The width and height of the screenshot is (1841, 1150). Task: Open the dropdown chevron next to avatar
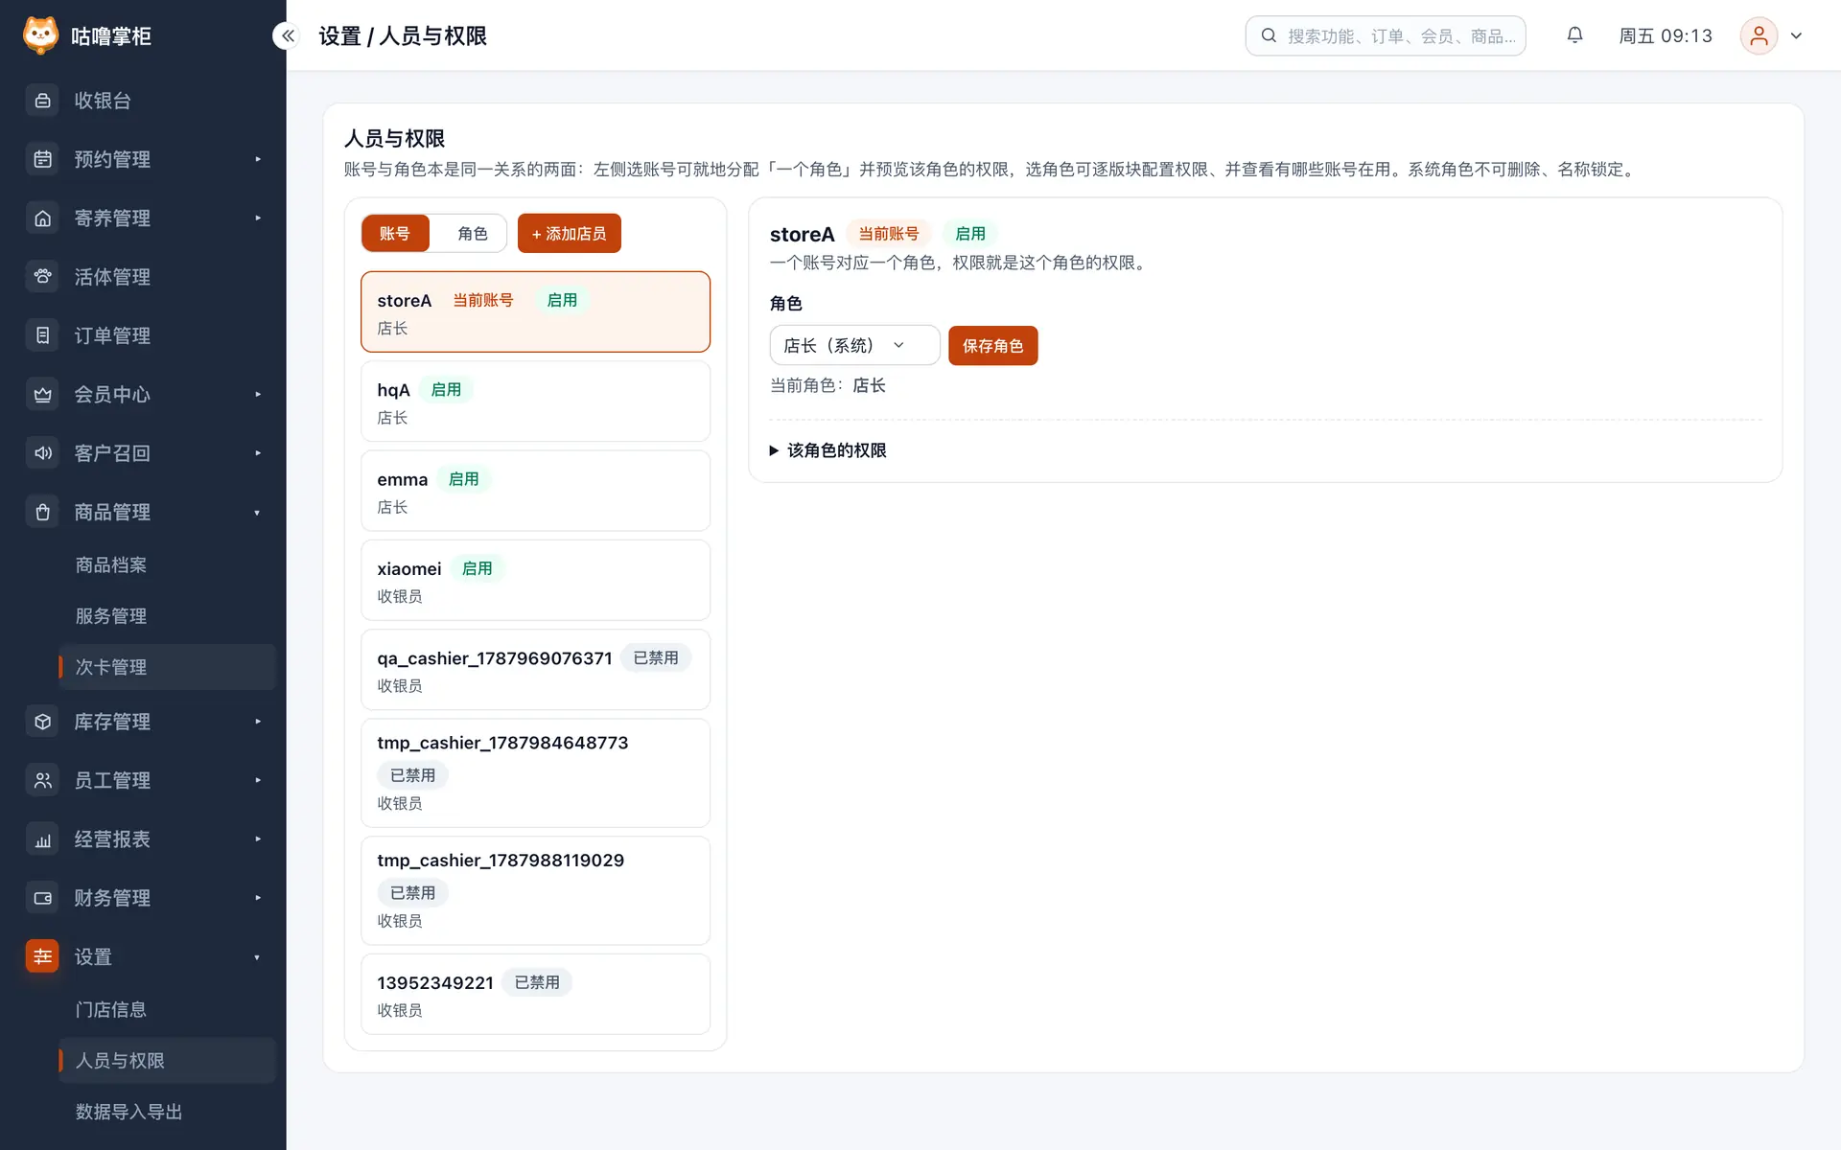tap(1796, 35)
